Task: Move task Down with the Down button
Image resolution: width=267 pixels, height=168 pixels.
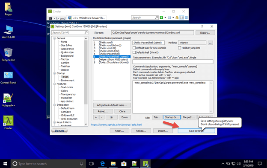Action: tap(125, 117)
